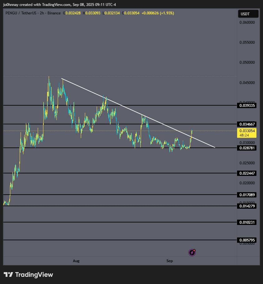
Task: Click the 0.028781 price level label
Action: tap(247, 148)
